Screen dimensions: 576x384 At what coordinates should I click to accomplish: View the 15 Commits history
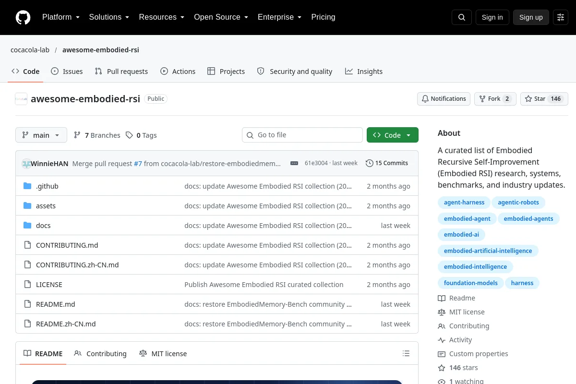pos(387,163)
